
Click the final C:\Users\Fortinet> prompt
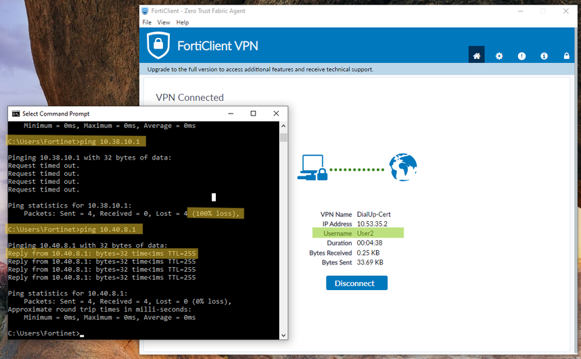[x=44, y=333]
